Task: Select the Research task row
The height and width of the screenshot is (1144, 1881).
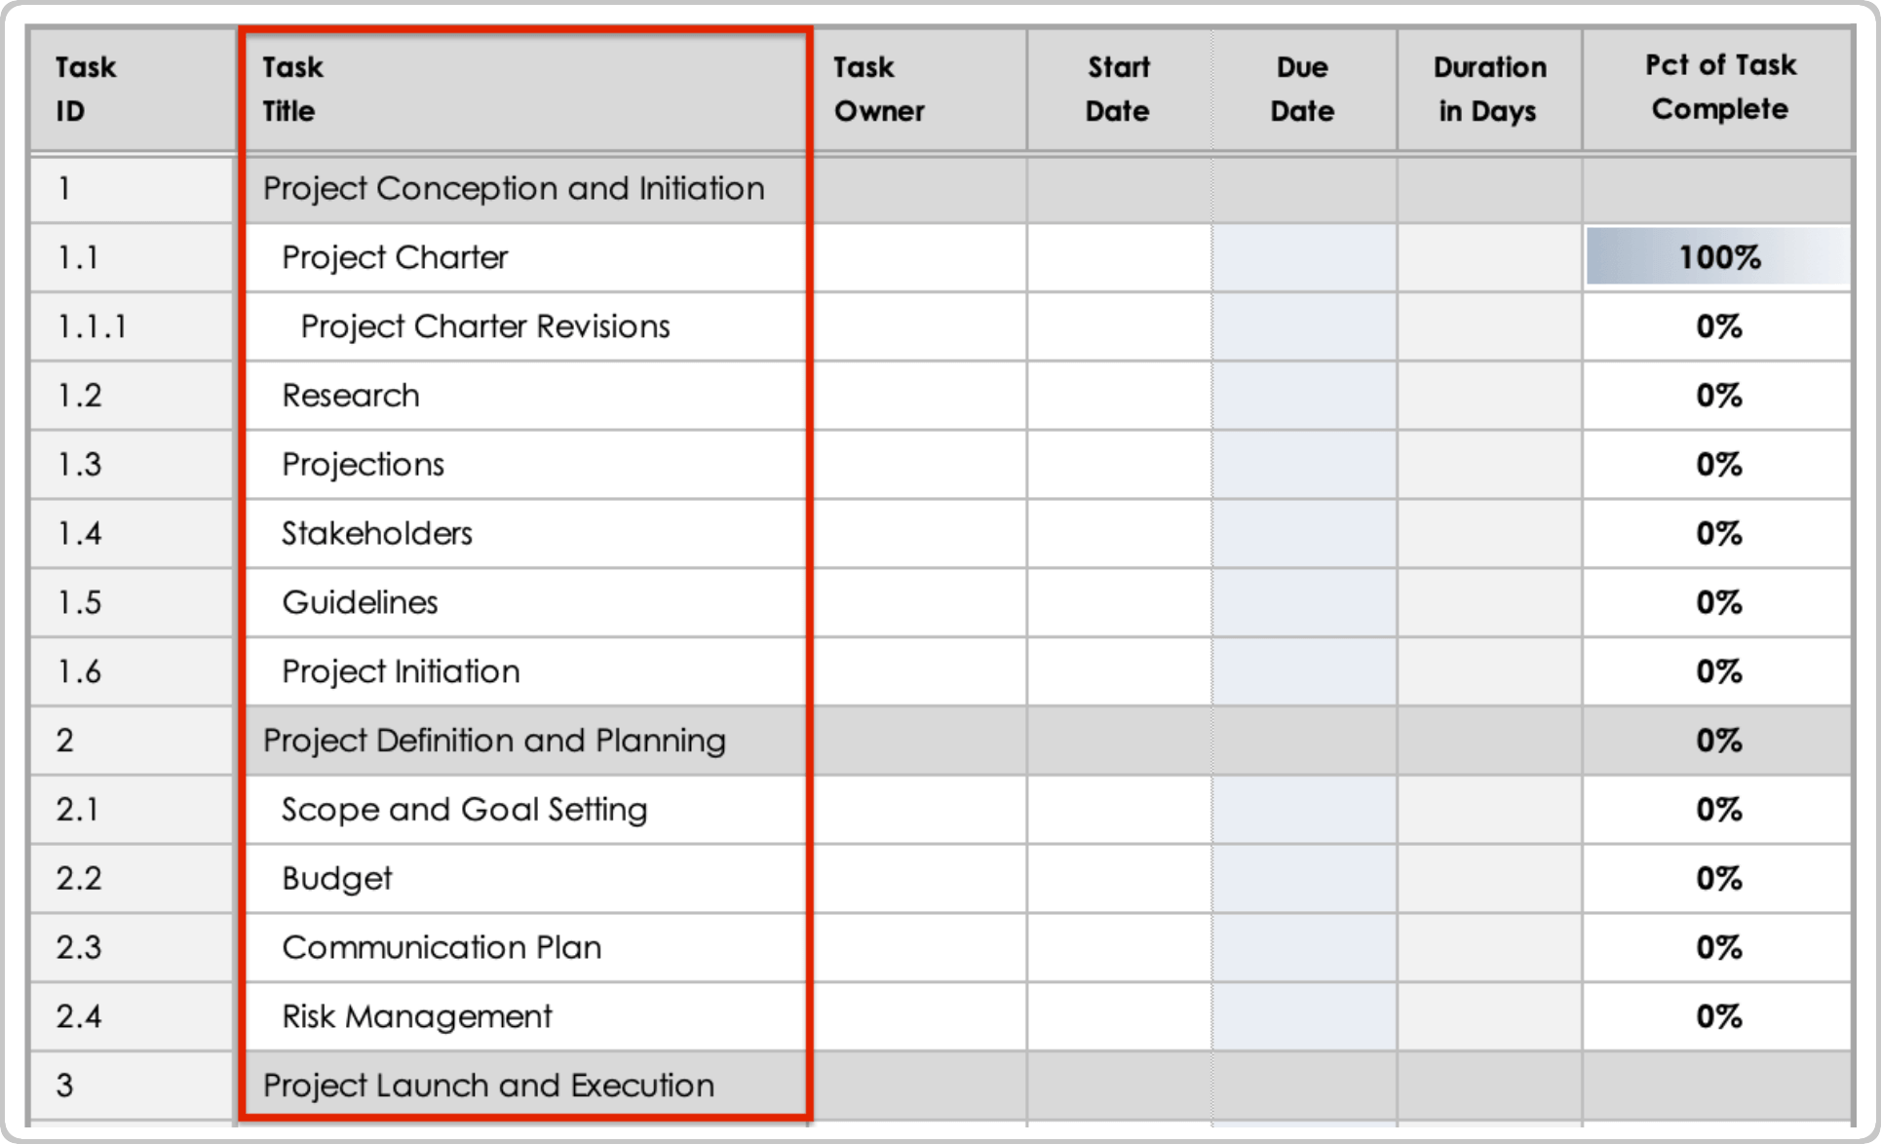Action: tap(350, 395)
